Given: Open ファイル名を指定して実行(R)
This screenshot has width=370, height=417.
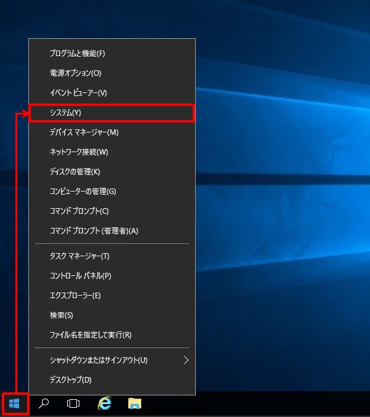Looking at the screenshot, I should [x=112, y=335].
